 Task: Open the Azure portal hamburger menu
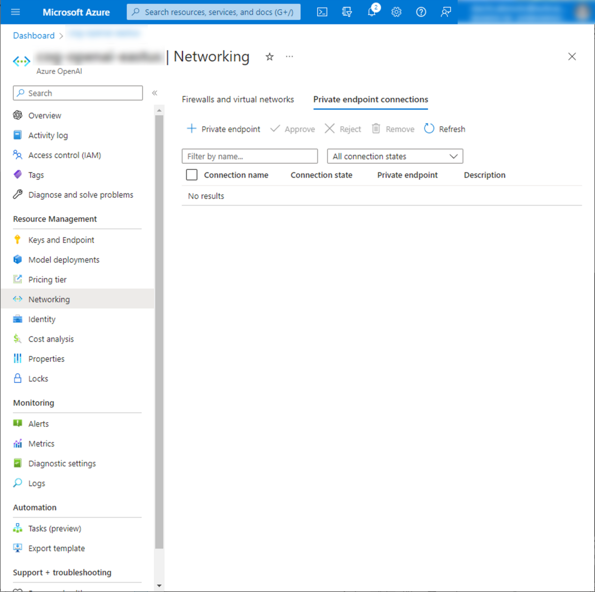click(x=15, y=12)
